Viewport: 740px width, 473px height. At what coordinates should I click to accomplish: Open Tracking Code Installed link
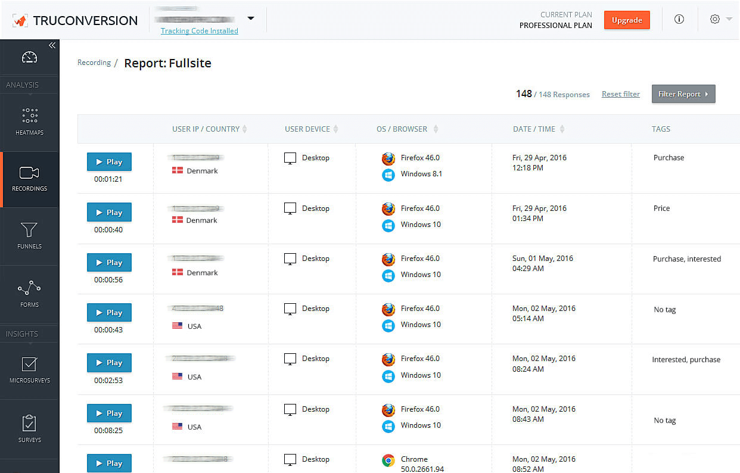(x=199, y=31)
